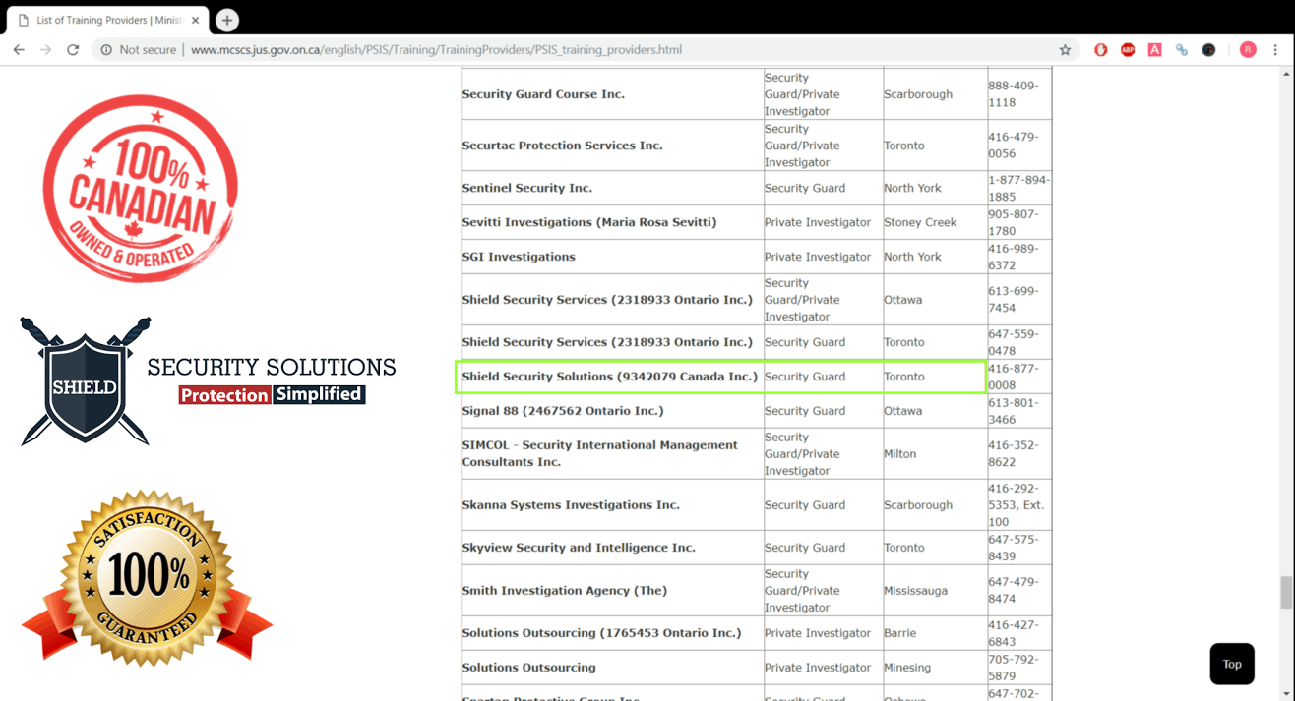This screenshot has width=1295, height=701.
Task: Select 'Security Guard Course Inc.' text
Action: [543, 94]
